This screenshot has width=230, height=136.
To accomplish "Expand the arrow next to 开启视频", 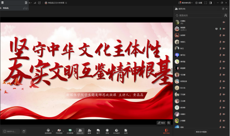I will [x=64, y=131].
